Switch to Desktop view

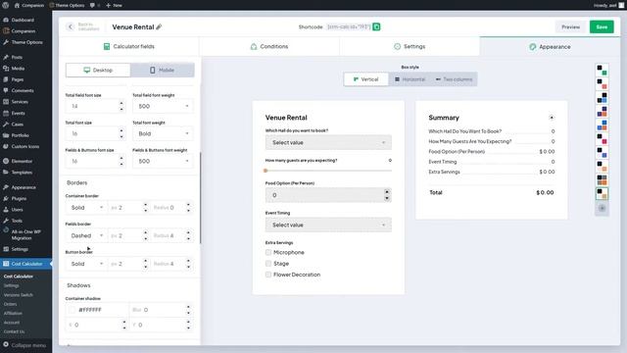click(98, 70)
